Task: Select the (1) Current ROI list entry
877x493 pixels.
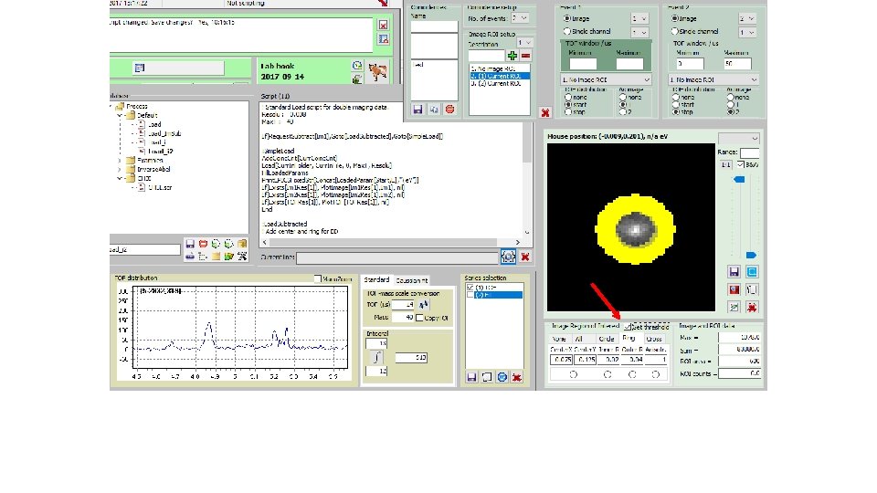Action: click(x=494, y=75)
